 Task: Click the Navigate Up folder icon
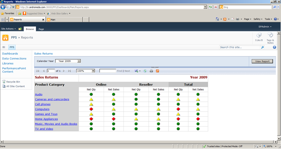[x=20, y=29]
